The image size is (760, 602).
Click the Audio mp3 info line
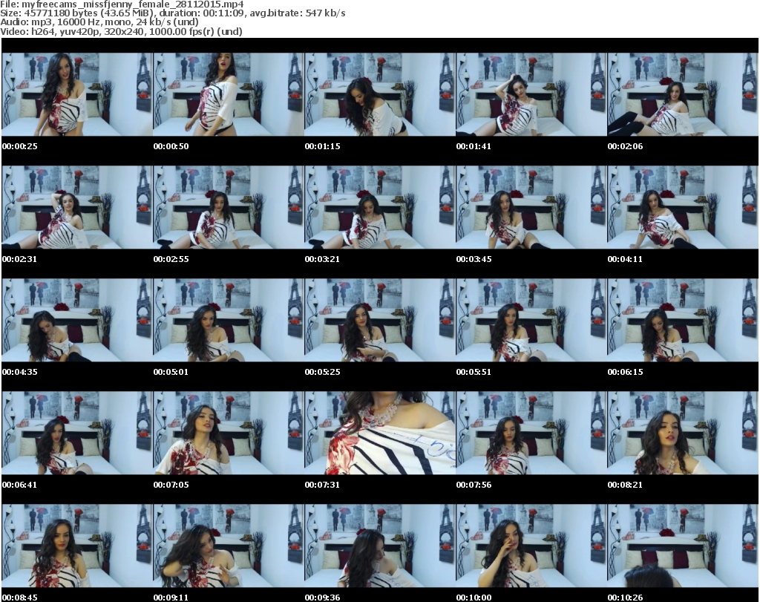click(99, 22)
